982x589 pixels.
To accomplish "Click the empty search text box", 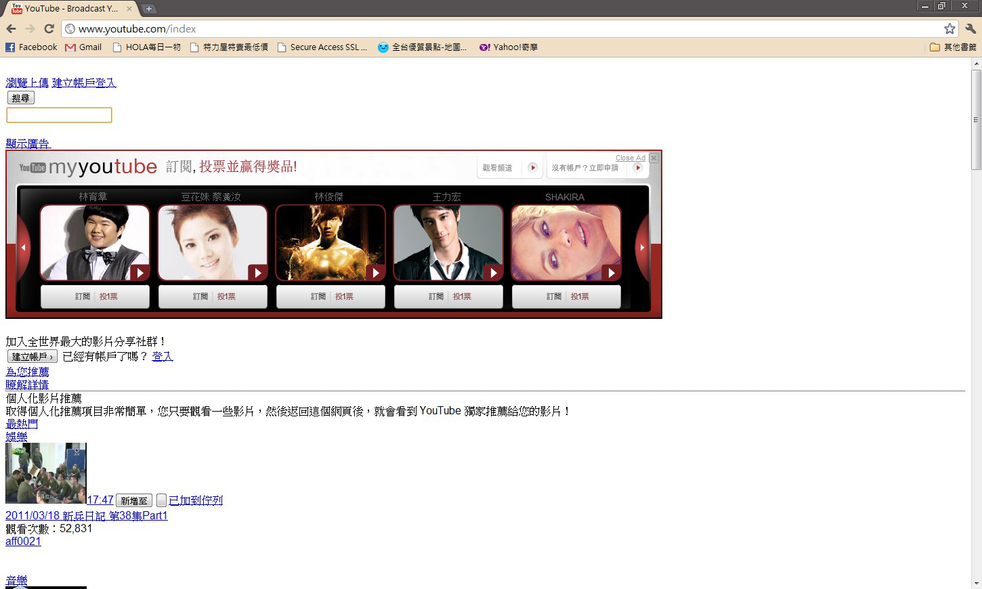I will click(x=59, y=115).
